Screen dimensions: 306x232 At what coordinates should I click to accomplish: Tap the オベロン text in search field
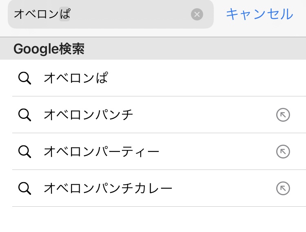click(36, 14)
